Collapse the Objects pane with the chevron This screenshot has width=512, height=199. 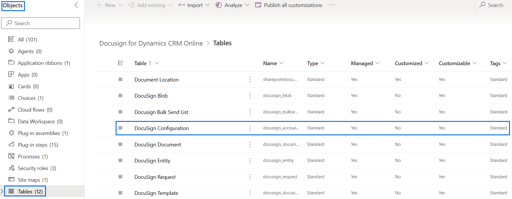(76, 5)
